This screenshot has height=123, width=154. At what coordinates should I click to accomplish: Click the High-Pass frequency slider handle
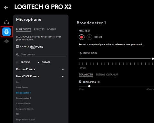tap(89, 86)
